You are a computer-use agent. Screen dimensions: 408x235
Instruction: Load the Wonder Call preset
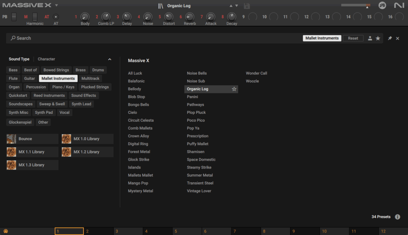[256, 73]
